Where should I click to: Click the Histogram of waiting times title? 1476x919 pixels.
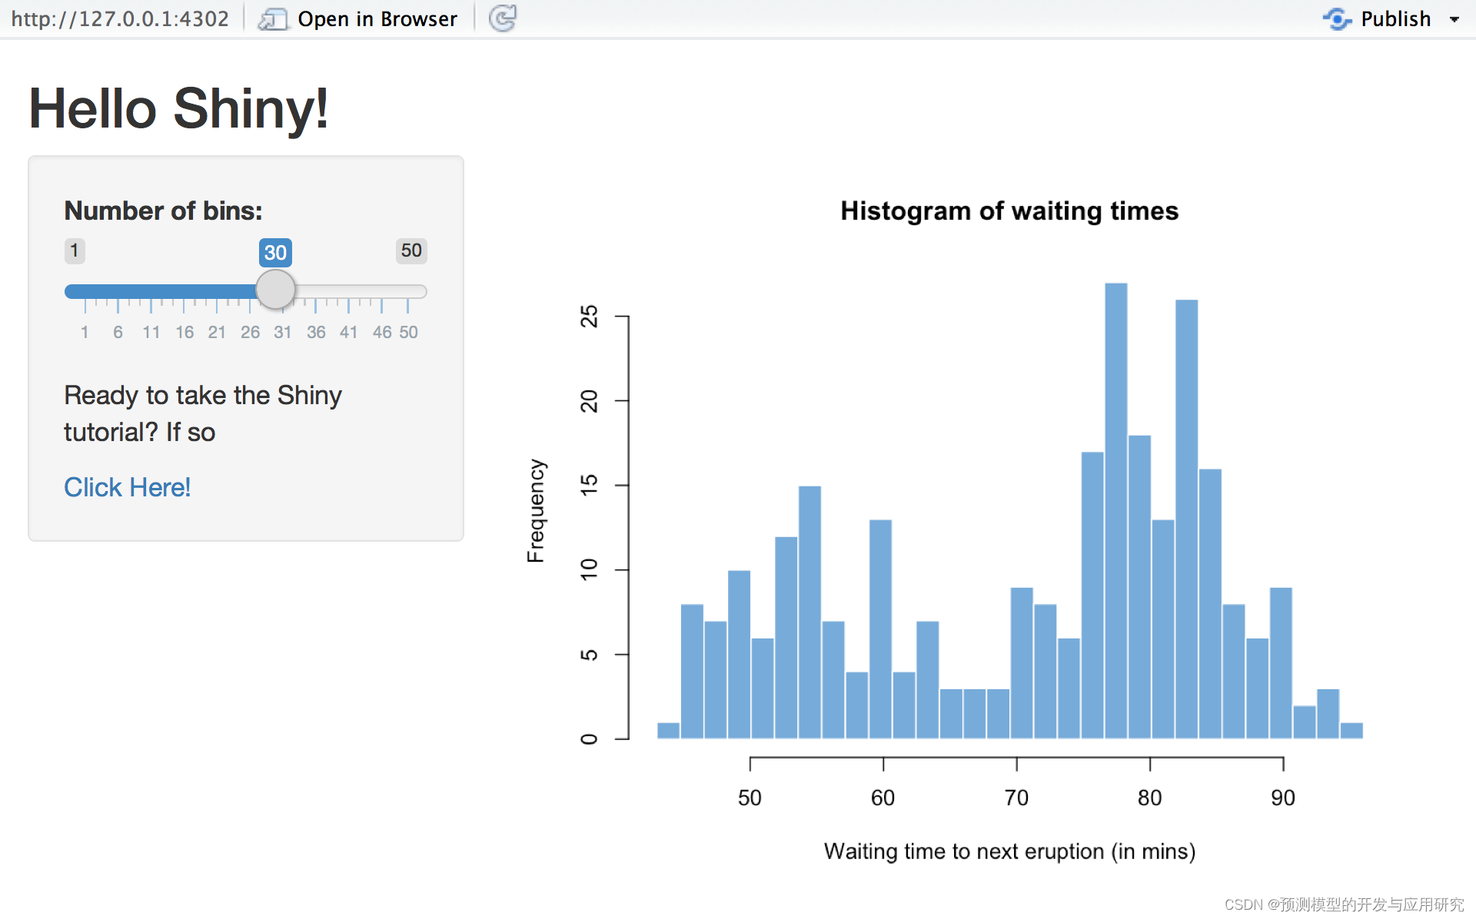click(x=1009, y=211)
